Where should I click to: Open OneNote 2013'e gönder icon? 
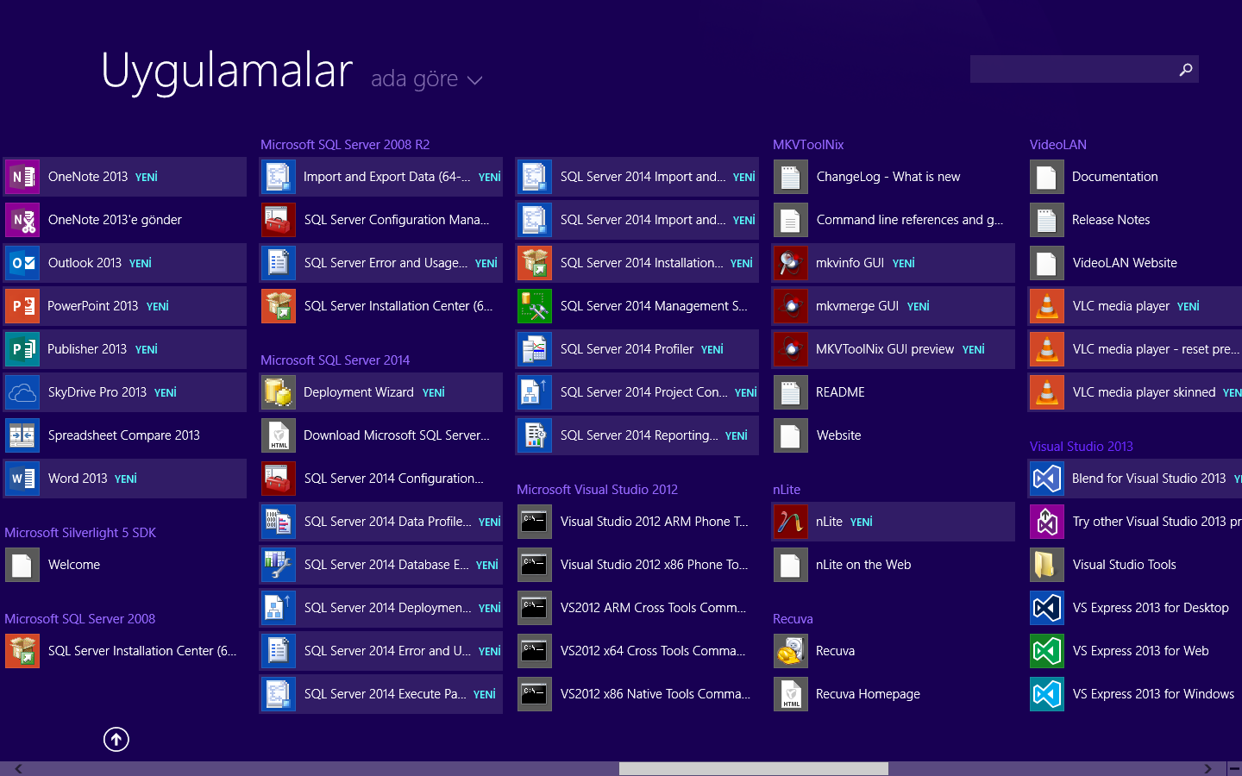pos(22,220)
